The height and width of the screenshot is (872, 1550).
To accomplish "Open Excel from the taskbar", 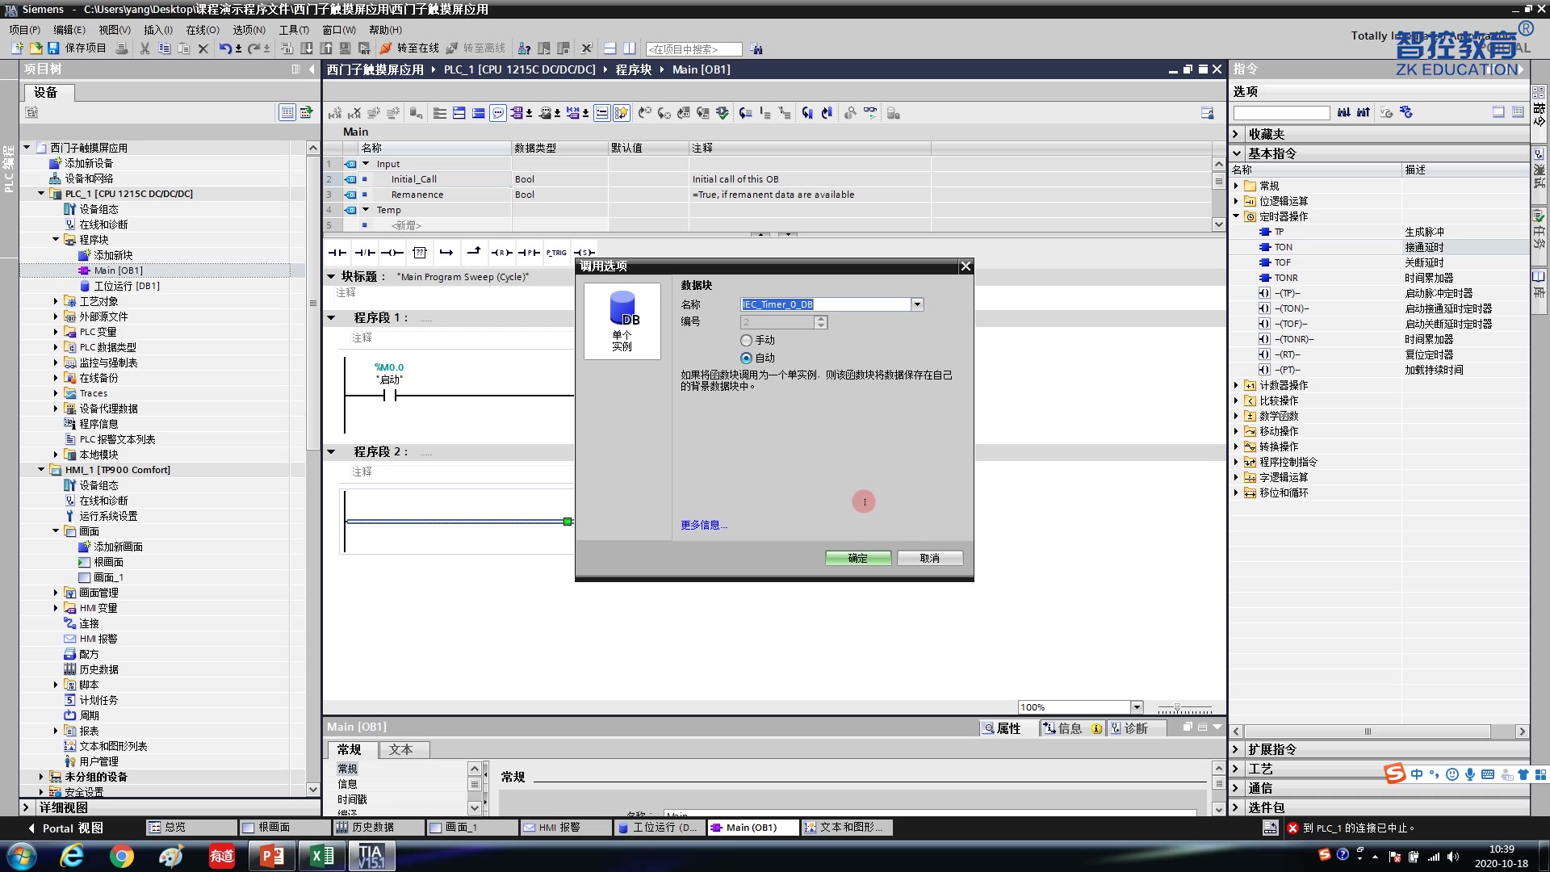I will [x=321, y=856].
